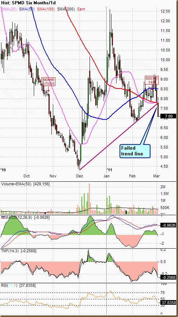Click the Oct month label on the time axis
Viewport: 178px width, 317px height.
tap(27, 176)
